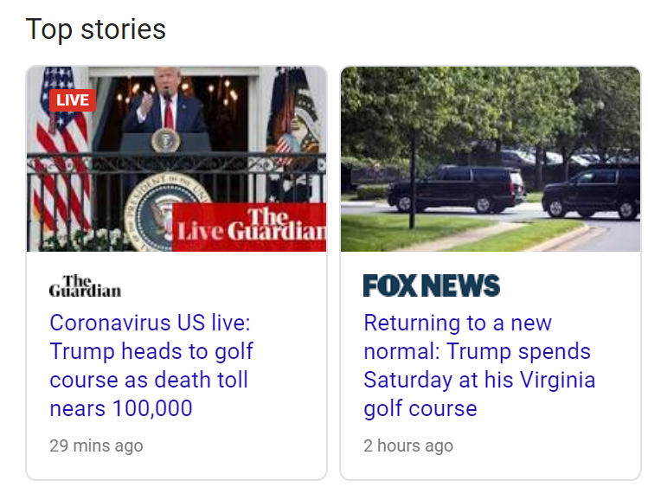Click the red LIVE badge
Screen dimensions: 648x487
73,100
